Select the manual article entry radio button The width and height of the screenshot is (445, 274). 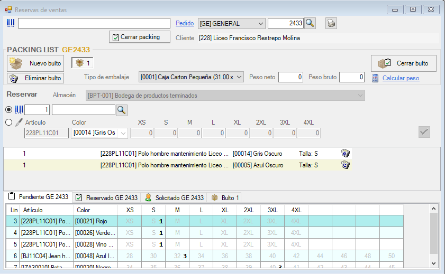[x=8, y=122]
